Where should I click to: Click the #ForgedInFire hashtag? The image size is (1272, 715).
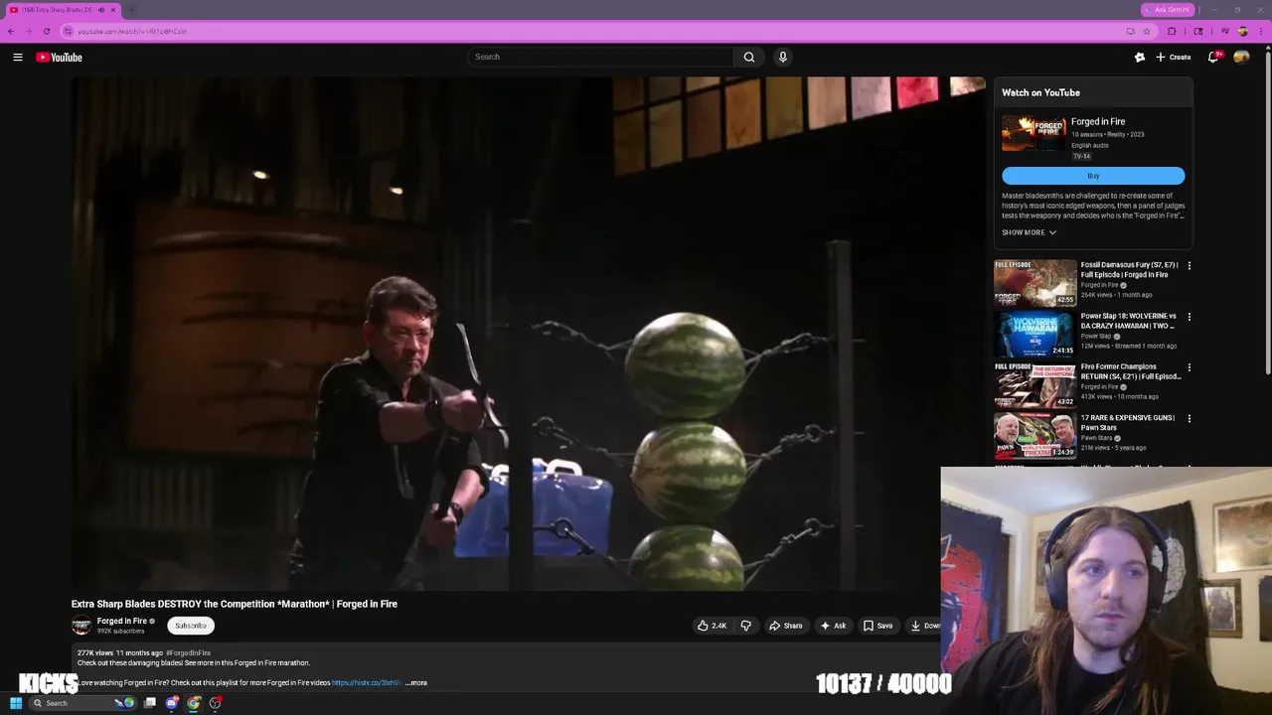click(x=188, y=653)
